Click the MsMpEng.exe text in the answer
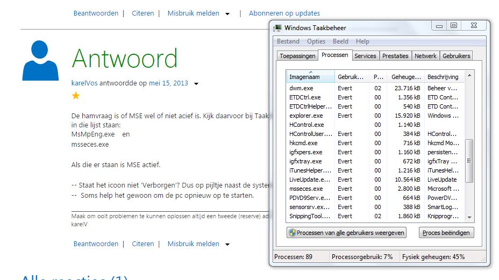Image resolution: width=499 pixels, height=280 pixels. click(93, 134)
